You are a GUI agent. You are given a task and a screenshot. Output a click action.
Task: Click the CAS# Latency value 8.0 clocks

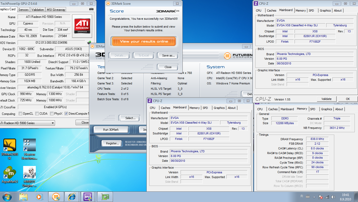317,149
